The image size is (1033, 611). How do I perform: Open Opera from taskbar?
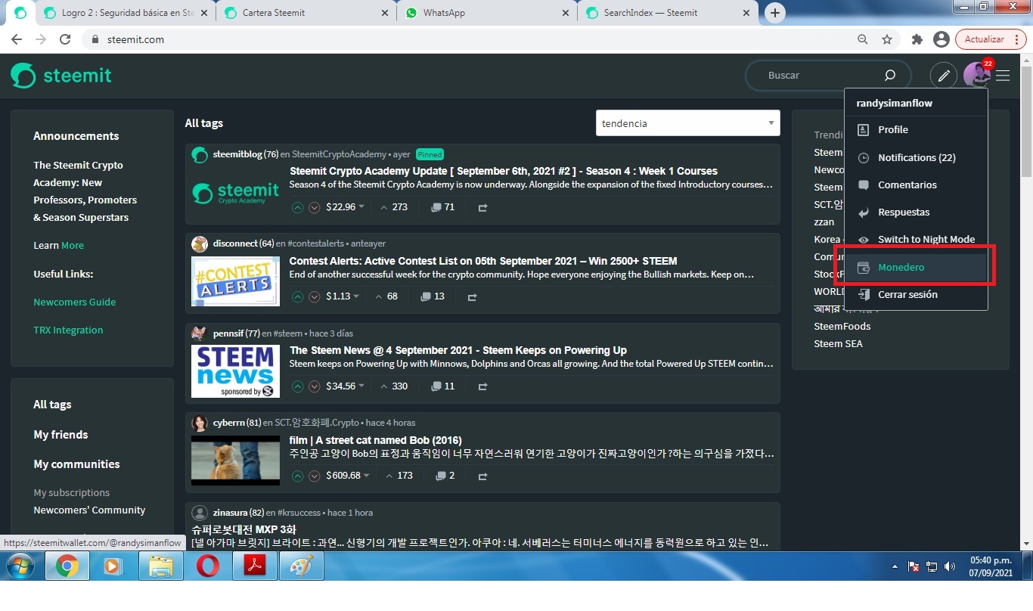point(207,566)
